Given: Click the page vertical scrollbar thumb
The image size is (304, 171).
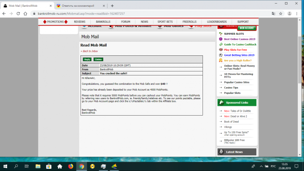Looking at the screenshot, I should point(300,60).
